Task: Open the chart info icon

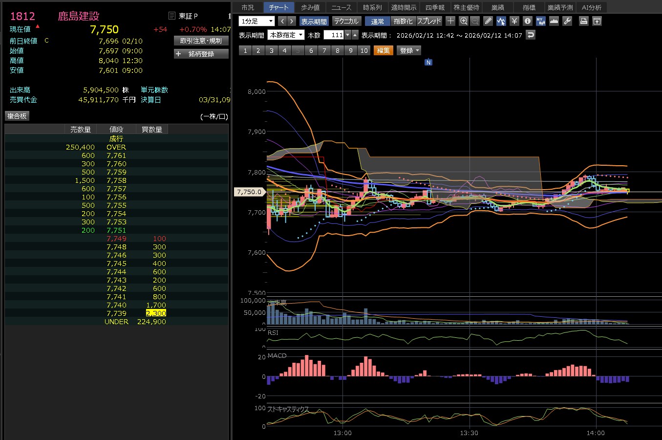Action: 527,21
